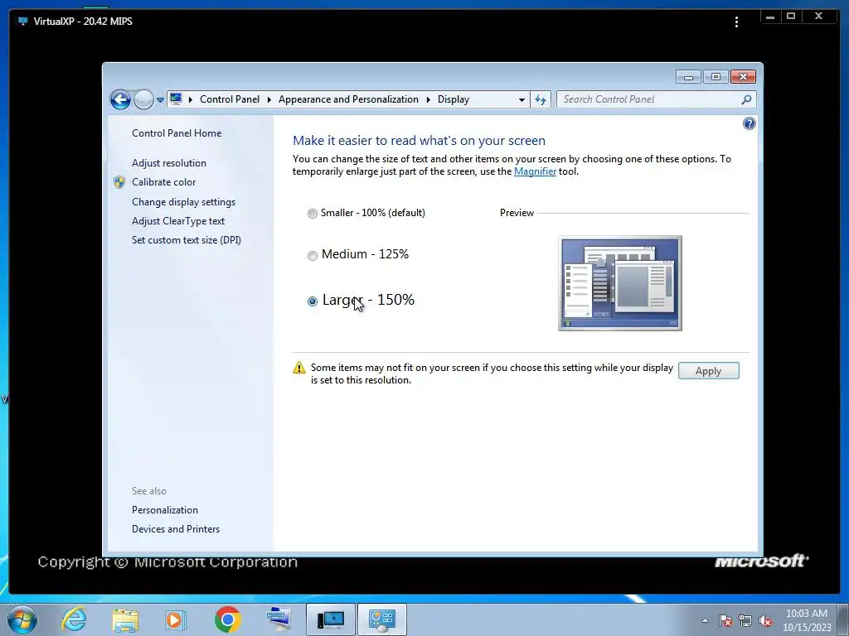Open Devices and Printers link
849x636 pixels.
176,529
